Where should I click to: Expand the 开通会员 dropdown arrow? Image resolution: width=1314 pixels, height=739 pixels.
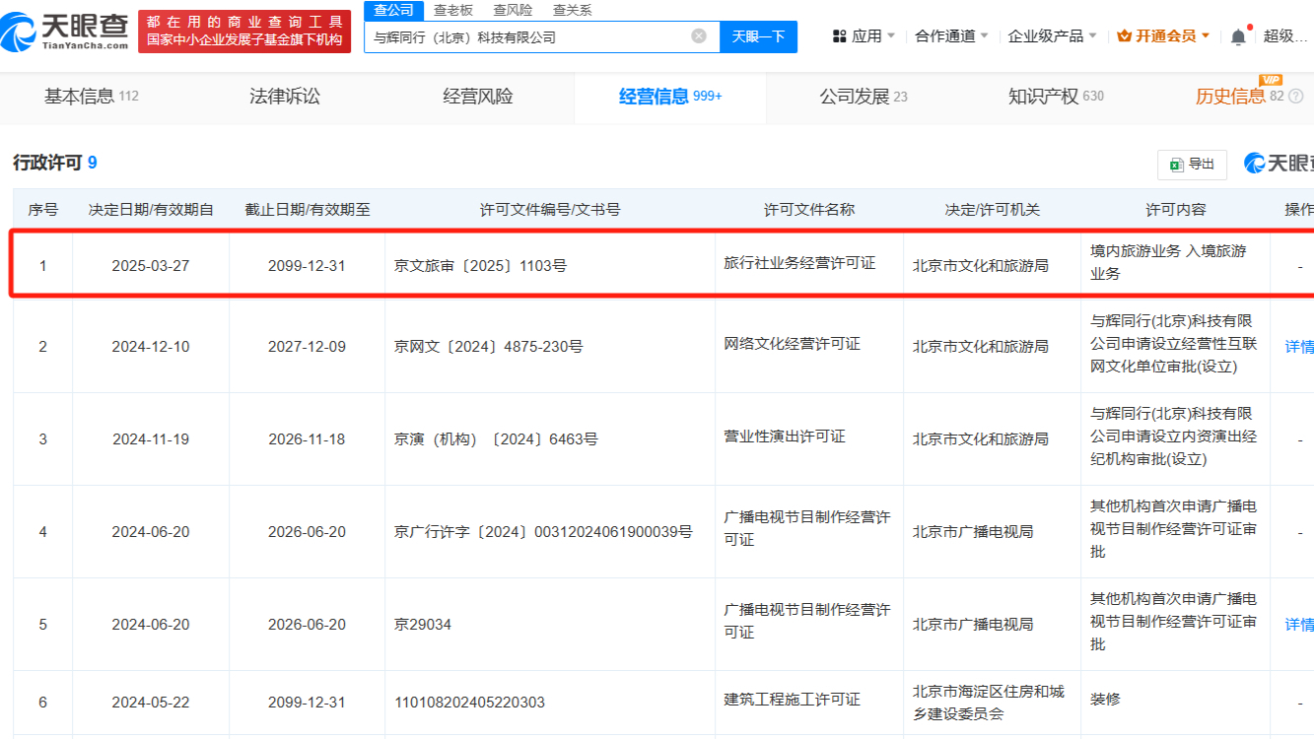point(1206,36)
